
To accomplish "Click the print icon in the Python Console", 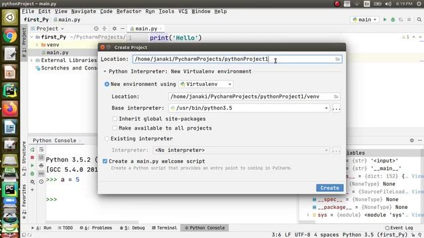I will [41, 165].
